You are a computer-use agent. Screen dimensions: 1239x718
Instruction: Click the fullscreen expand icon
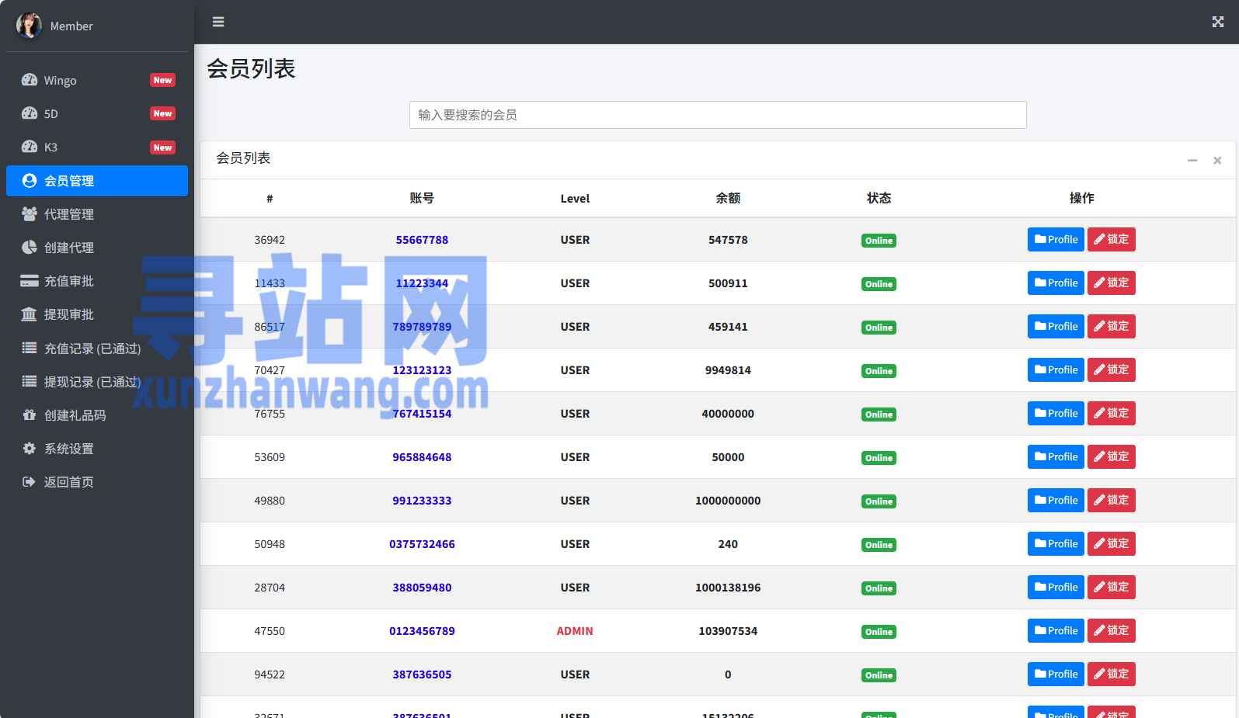1217,22
